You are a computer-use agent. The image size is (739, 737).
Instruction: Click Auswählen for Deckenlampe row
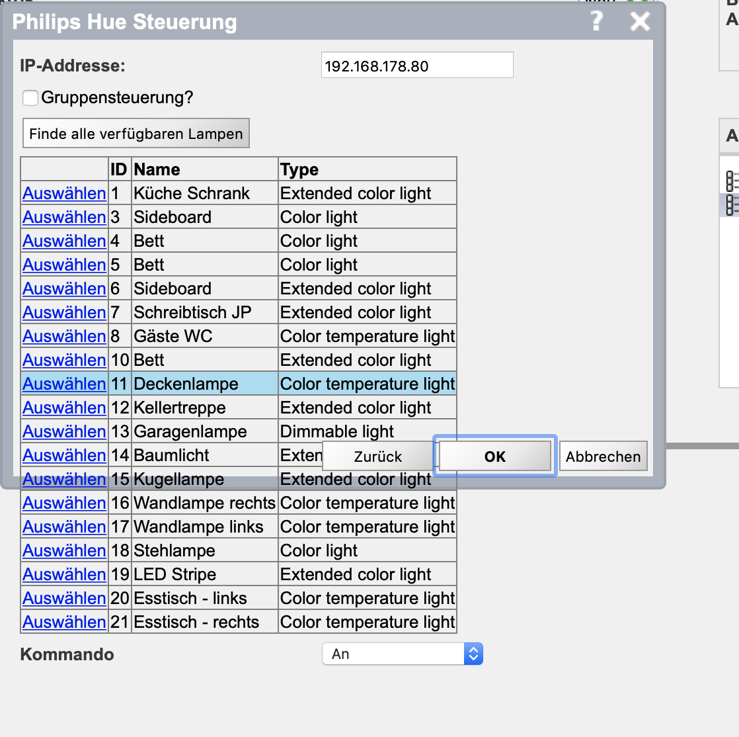click(64, 384)
